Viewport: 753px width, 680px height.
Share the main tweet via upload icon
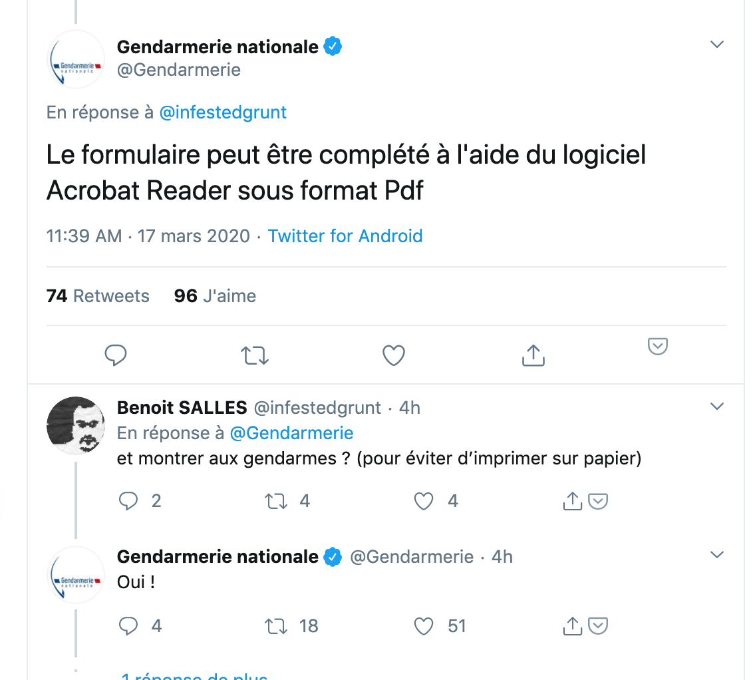(x=533, y=355)
